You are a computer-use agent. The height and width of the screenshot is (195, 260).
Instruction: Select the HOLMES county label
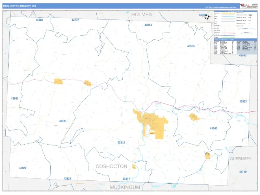point(141,15)
